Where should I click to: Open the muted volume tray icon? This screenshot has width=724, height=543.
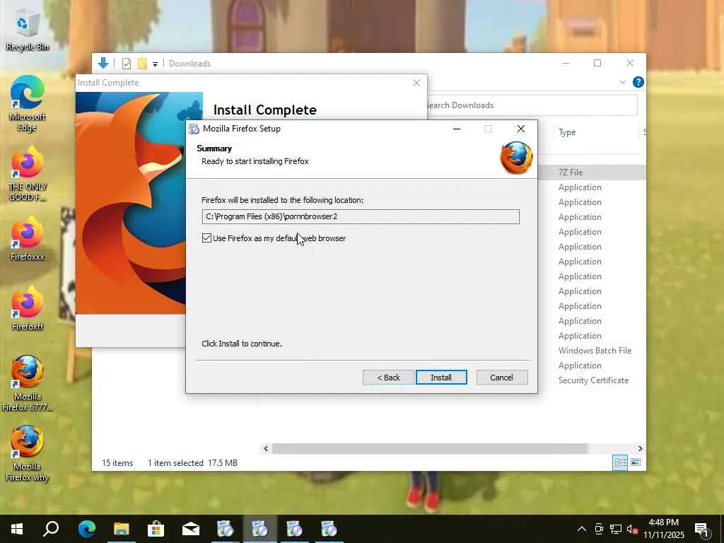click(x=632, y=529)
